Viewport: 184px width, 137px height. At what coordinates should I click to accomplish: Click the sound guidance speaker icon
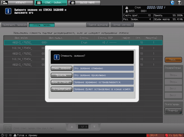172,2
